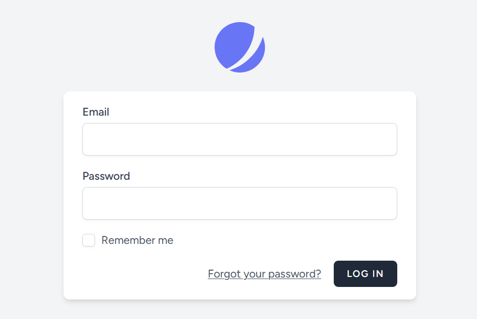
Task: Place cursor in the empty Email box
Action: click(239, 139)
